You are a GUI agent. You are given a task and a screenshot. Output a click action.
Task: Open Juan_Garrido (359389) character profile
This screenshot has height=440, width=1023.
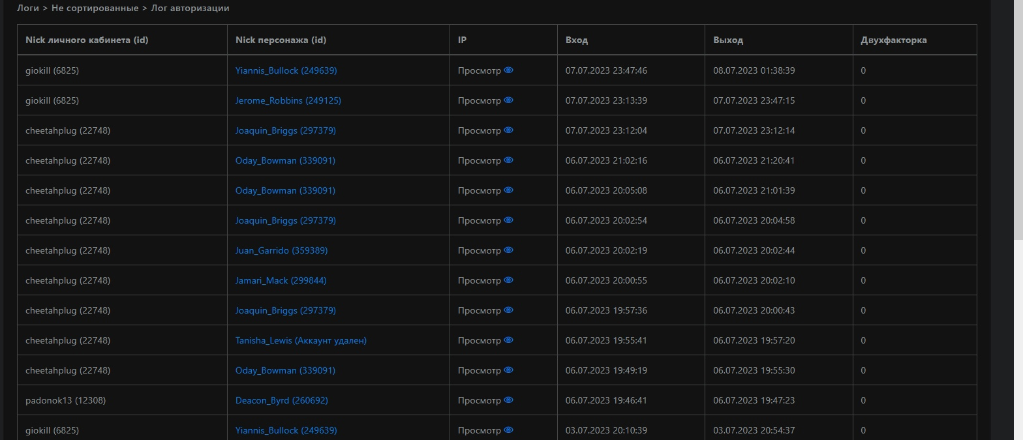pyautogui.click(x=281, y=250)
